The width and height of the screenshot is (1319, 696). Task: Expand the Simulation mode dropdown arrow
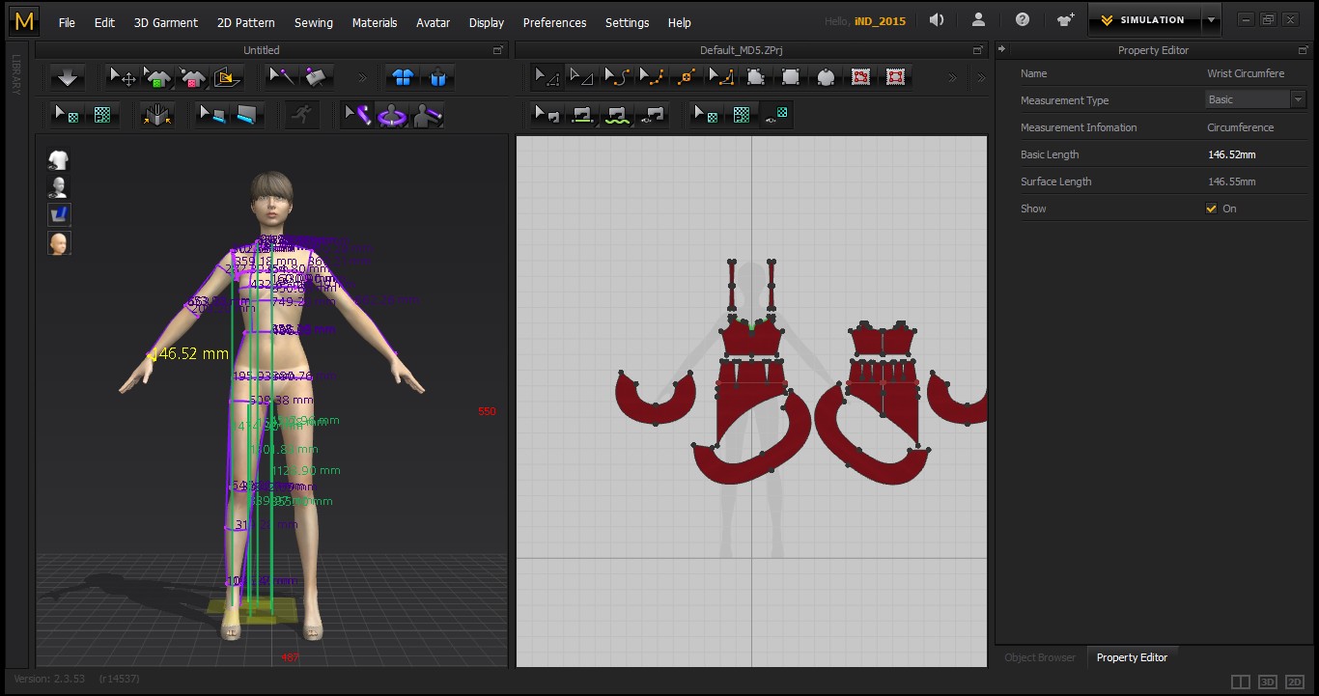pyautogui.click(x=1212, y=20)
